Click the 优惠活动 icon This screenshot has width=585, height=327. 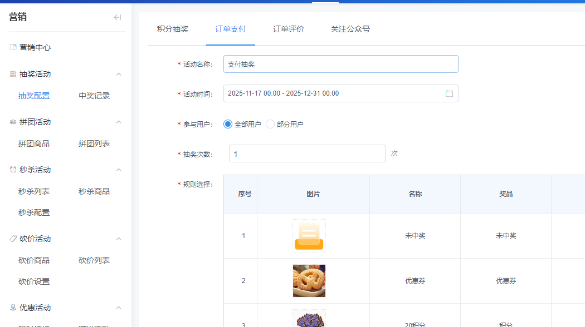(x=12, y=308)
